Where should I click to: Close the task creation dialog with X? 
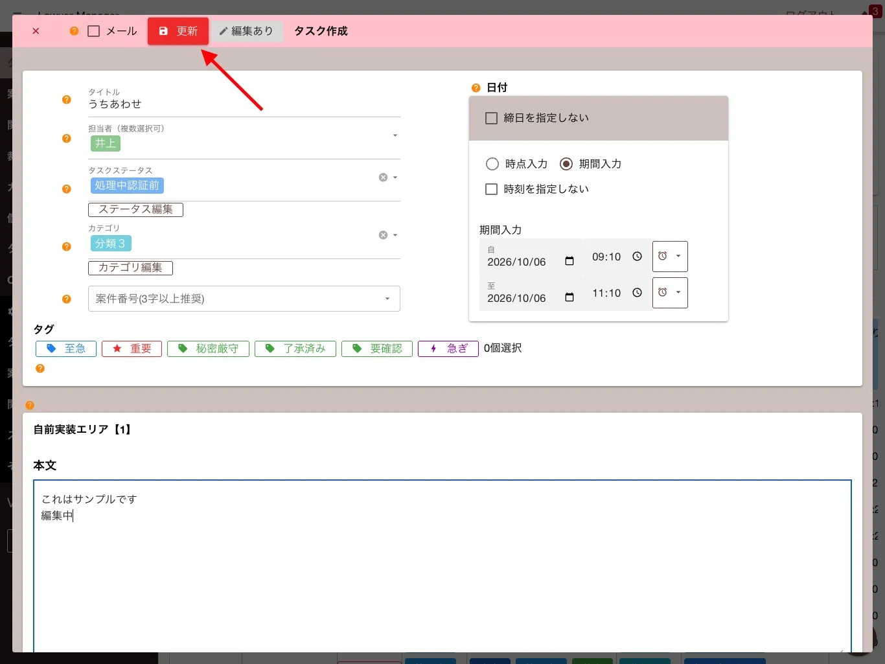(36, 31)
